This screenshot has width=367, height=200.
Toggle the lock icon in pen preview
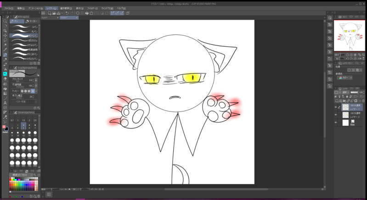point(38,75)
